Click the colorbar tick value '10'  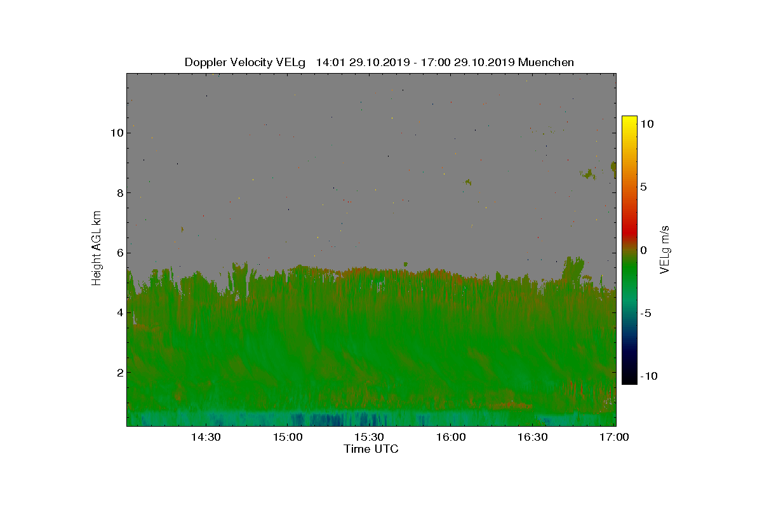pos(646,124)
